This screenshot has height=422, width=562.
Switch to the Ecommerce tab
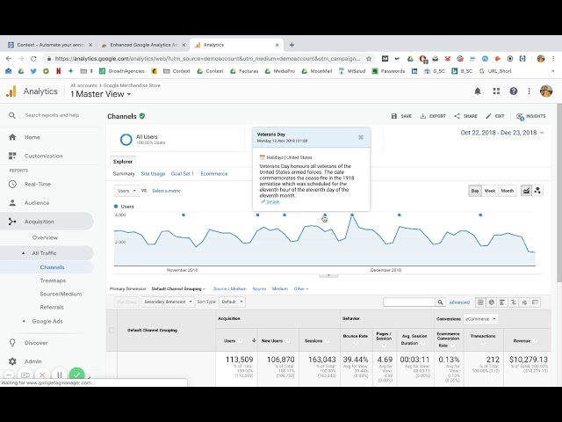214,174
